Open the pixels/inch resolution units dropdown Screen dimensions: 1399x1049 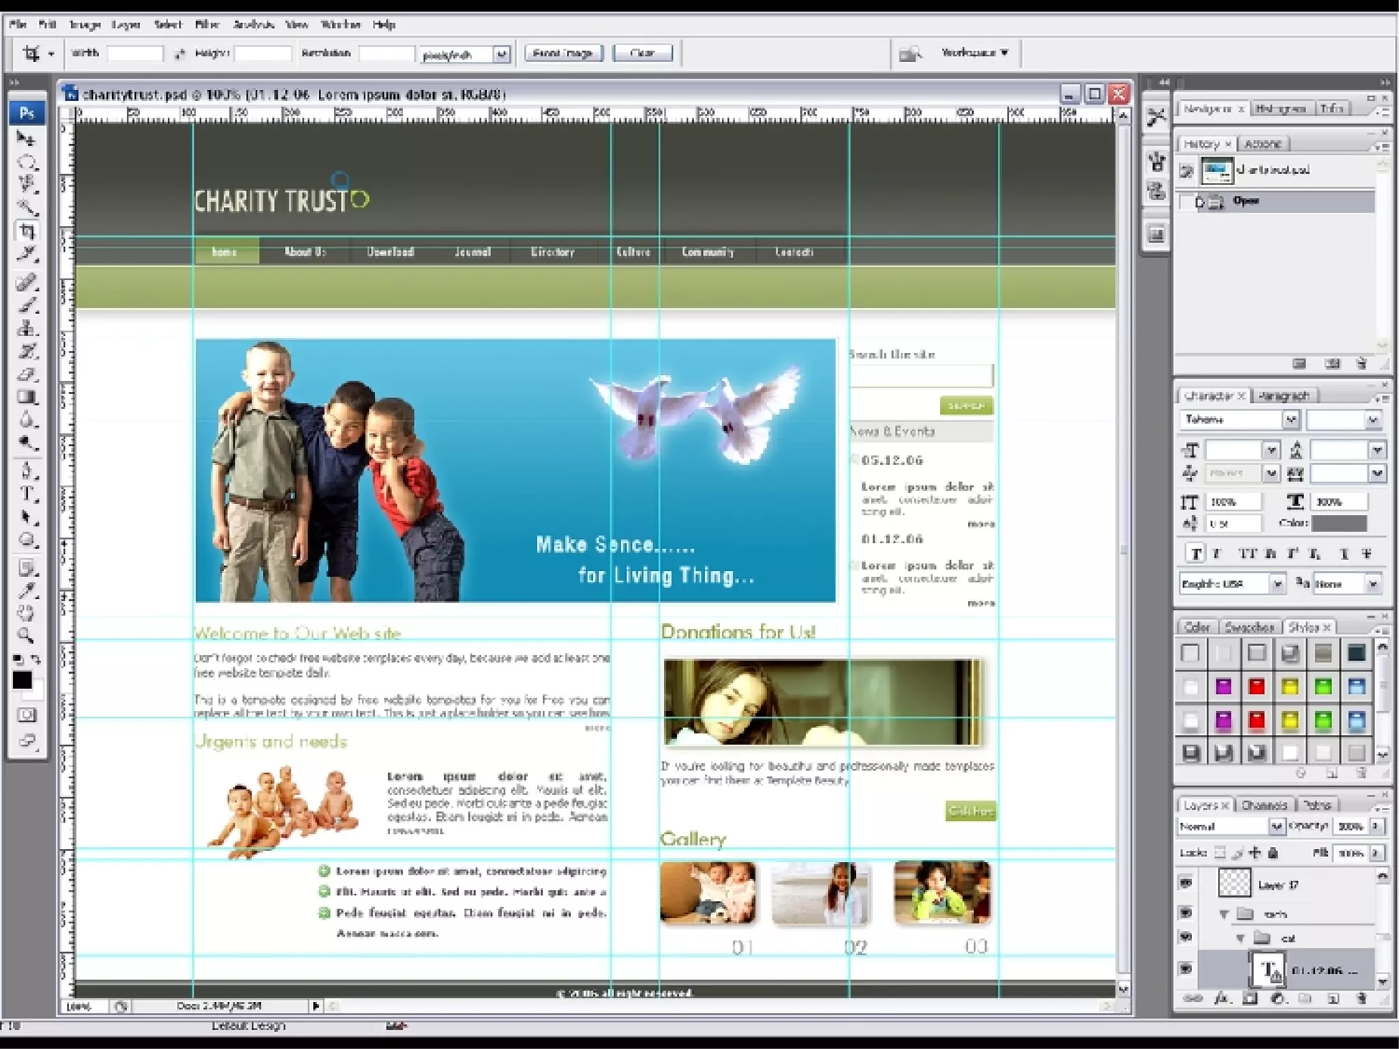coord(501,54)
